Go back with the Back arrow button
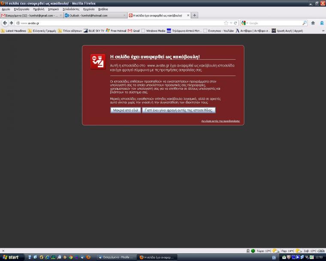This screenshot has width=326, height=261. pyautogui.click(x=5, y=23)
